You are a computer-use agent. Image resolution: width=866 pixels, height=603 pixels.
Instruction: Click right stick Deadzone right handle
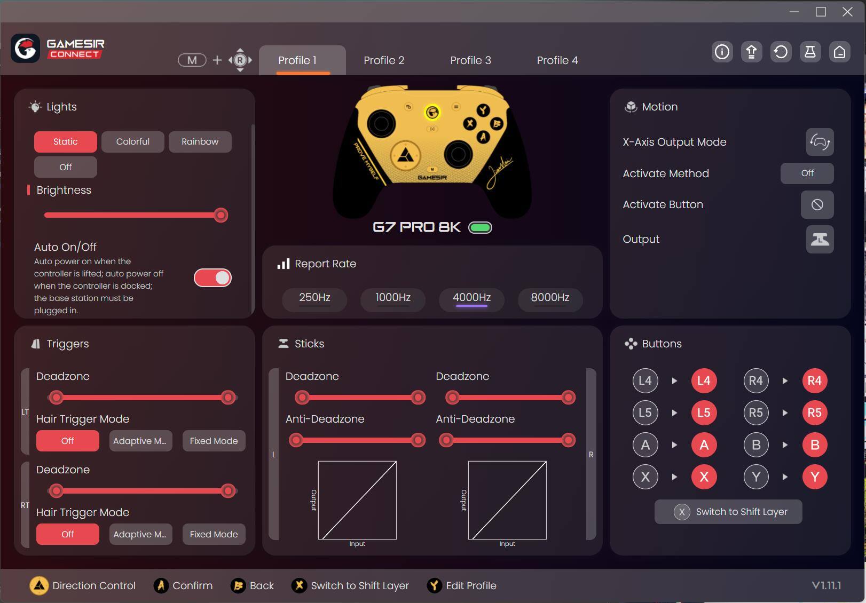click(568, 398)
